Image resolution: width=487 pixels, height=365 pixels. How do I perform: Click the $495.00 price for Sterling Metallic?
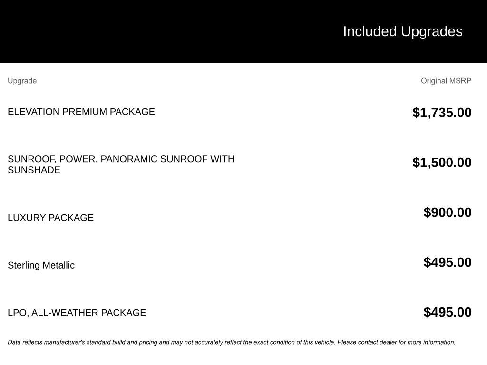click(448, 262)
